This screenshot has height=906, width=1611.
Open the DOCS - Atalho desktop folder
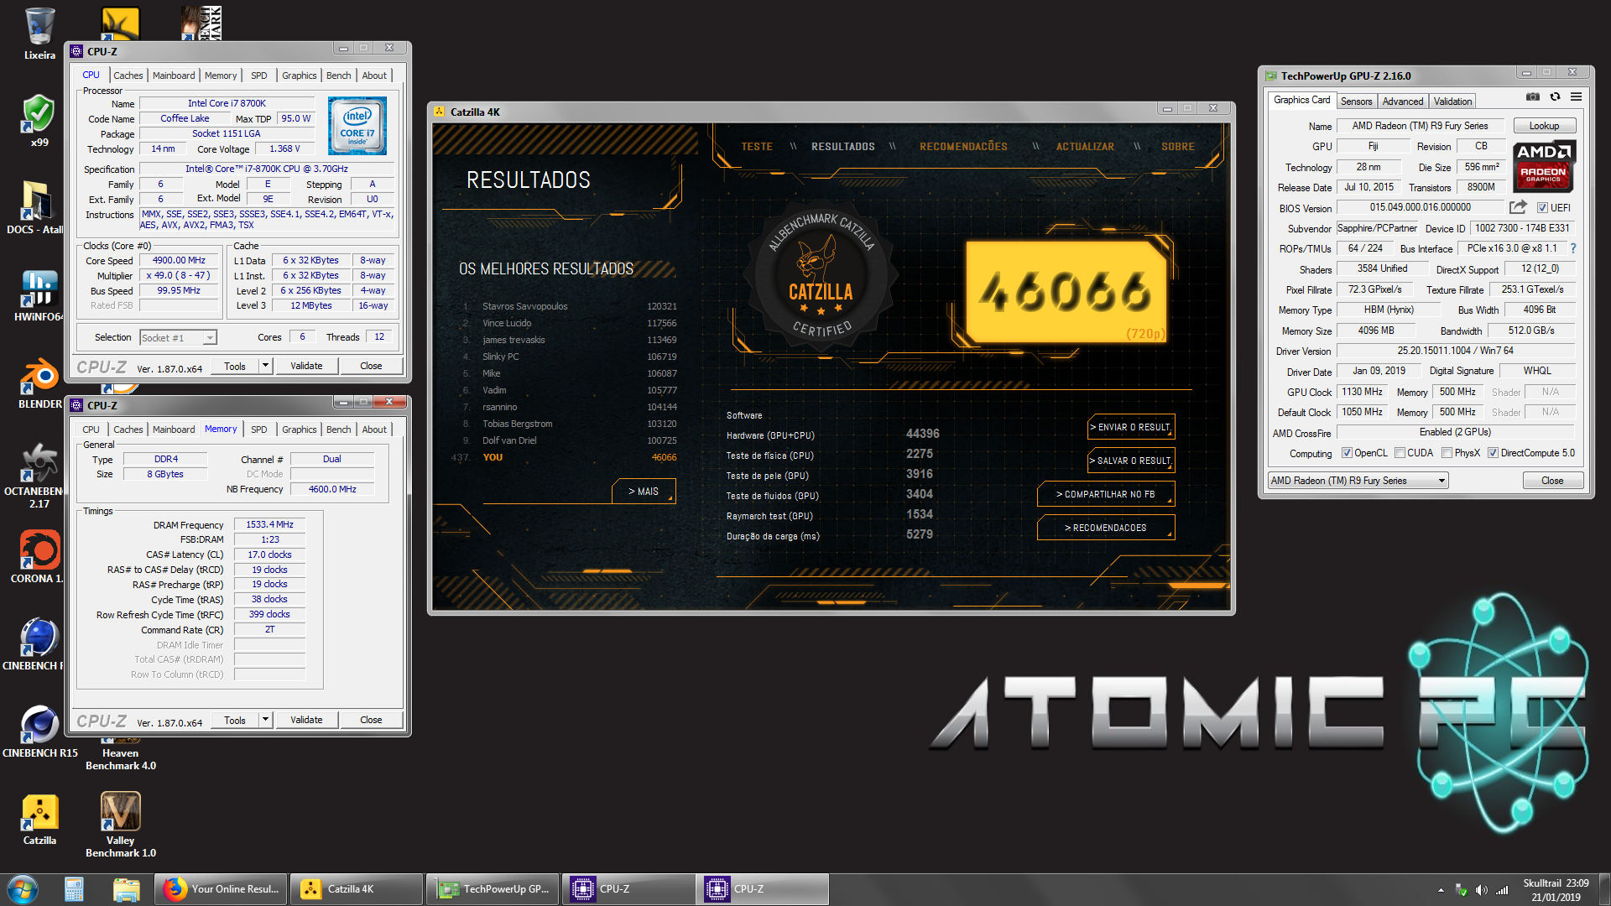pyautogui.click(x=35, y=209)
